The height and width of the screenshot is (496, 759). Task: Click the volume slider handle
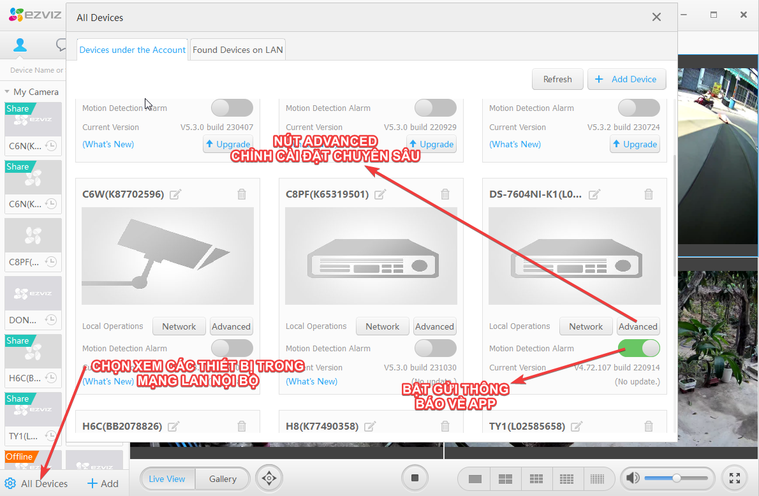677,478
